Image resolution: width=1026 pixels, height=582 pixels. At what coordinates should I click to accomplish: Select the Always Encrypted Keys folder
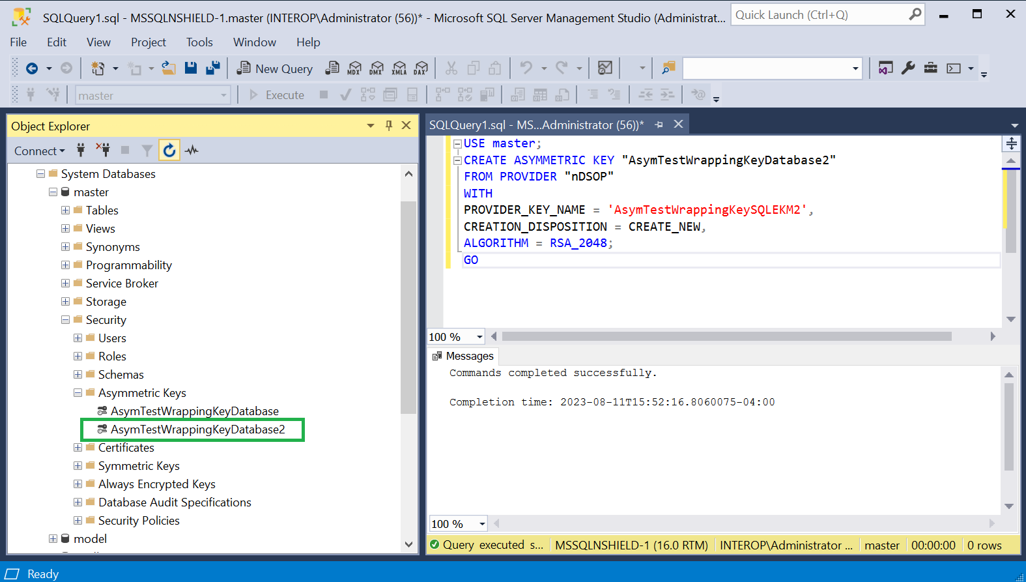(156, 484)
